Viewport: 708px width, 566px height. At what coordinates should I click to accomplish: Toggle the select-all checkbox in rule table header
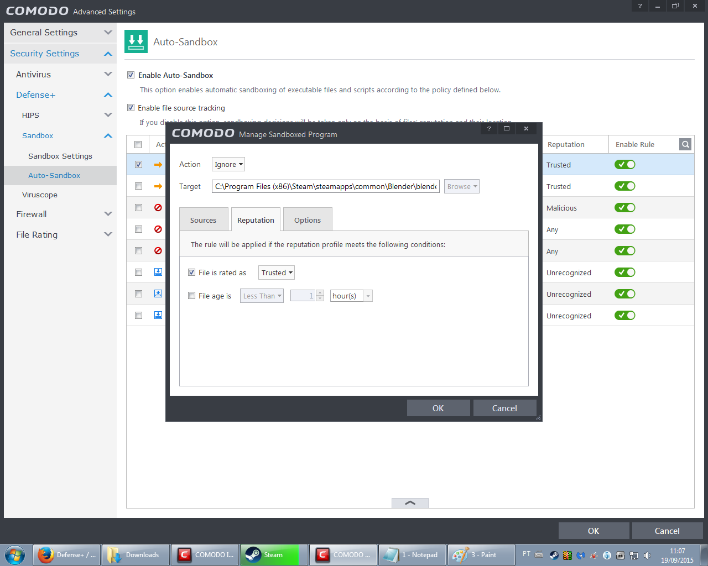pyautogui.click(x=138, y=144)
